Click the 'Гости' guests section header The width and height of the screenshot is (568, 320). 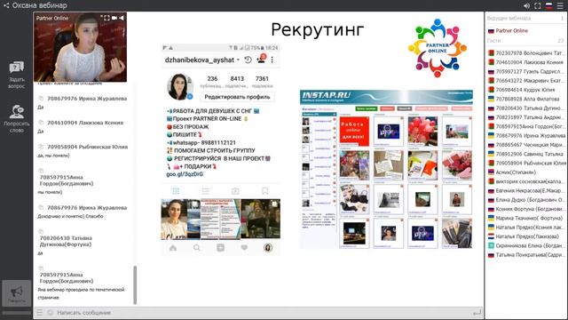493,41
